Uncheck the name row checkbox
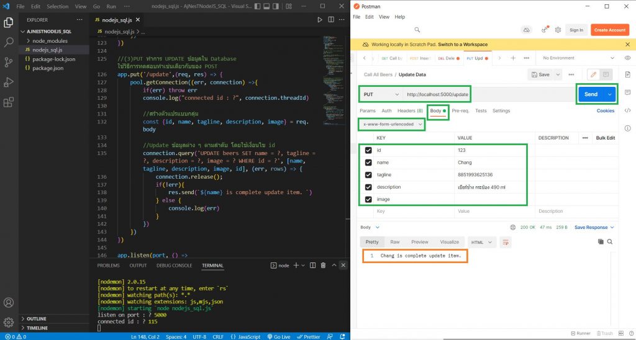The height and width of the screenshot is (340, 636). click(368, 163)
